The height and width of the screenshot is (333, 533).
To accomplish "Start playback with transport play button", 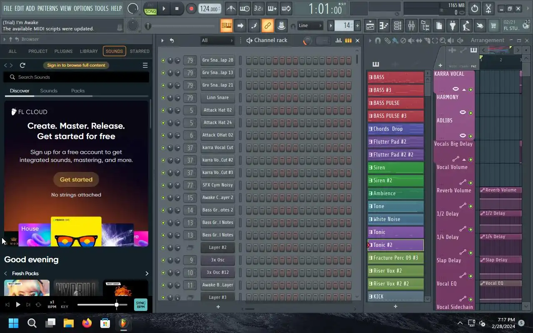I will point(164,8).
